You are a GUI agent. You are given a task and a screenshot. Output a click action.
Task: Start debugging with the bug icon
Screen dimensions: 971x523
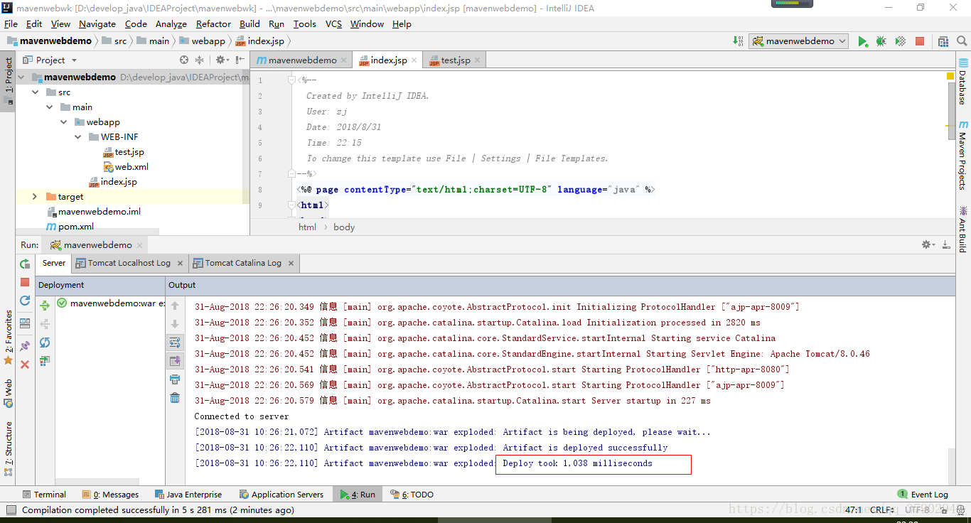pos(881,41)
